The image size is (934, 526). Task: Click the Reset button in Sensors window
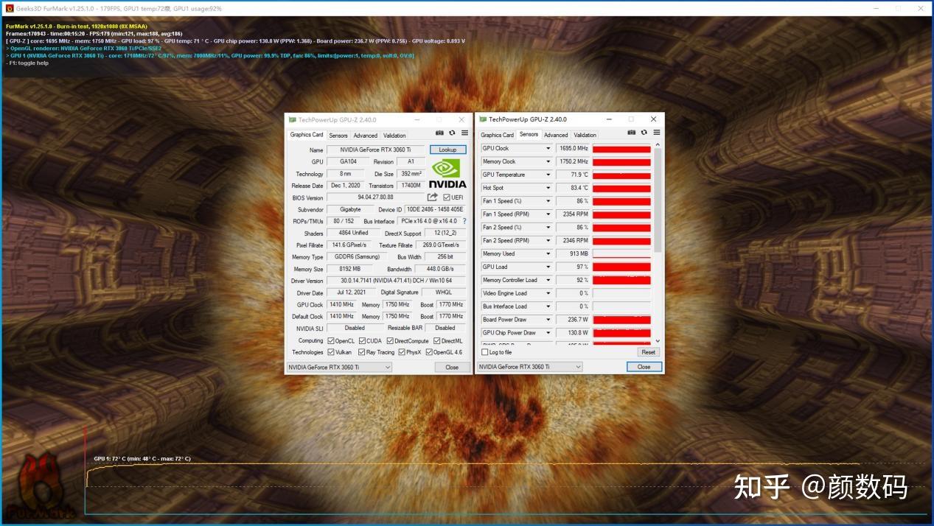[x=648, y=352]
